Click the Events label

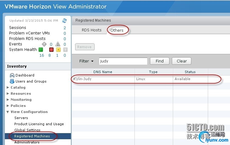tap(16, 44)
